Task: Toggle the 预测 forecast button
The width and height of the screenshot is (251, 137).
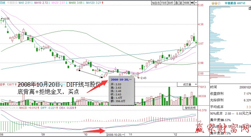Action: 186,3
